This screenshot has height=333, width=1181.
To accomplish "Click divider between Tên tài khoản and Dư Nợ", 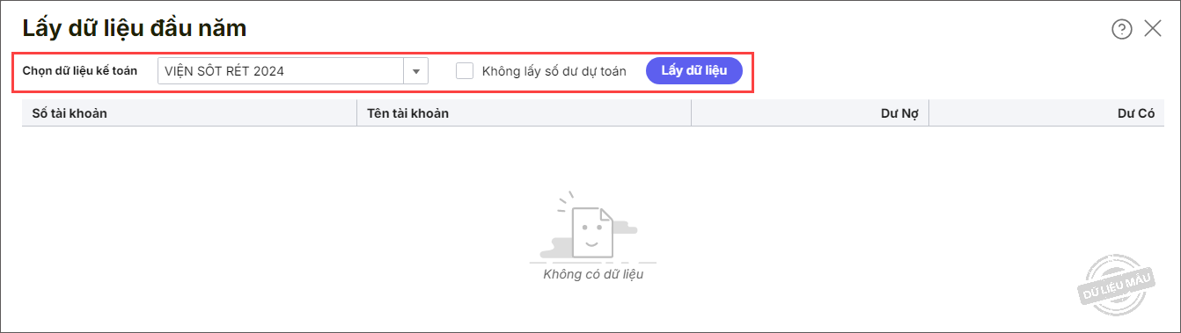I will (692, 113).
